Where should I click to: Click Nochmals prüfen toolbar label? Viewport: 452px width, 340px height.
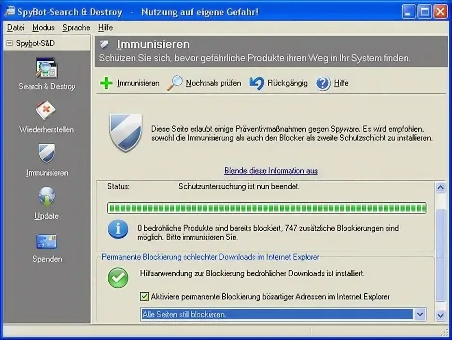click(213, 84)
